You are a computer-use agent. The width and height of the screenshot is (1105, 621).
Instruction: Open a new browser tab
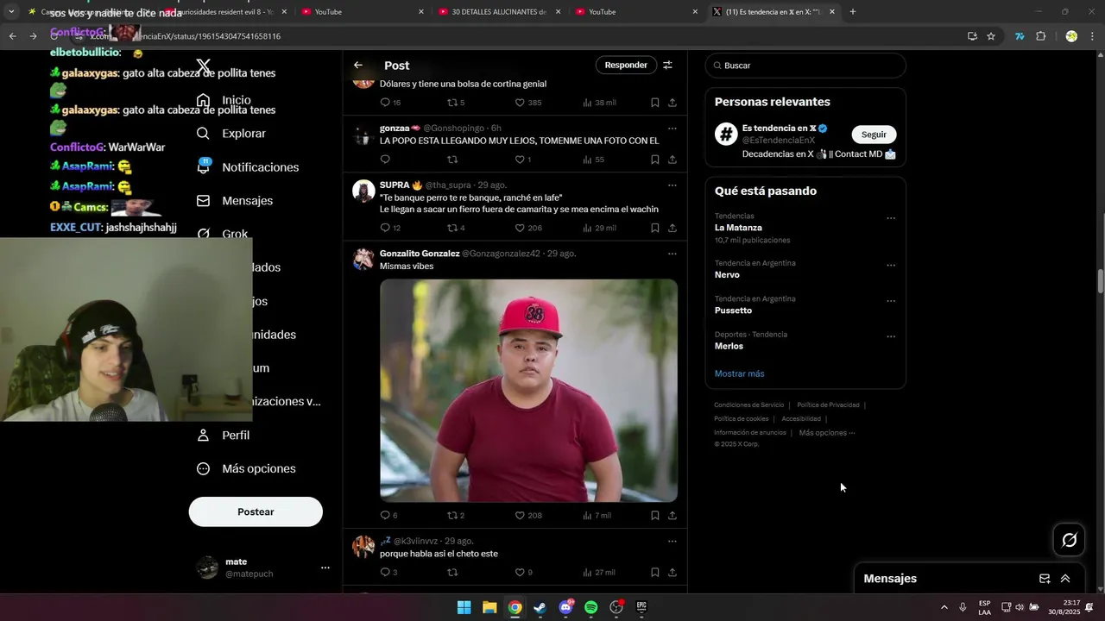(853, 12)
